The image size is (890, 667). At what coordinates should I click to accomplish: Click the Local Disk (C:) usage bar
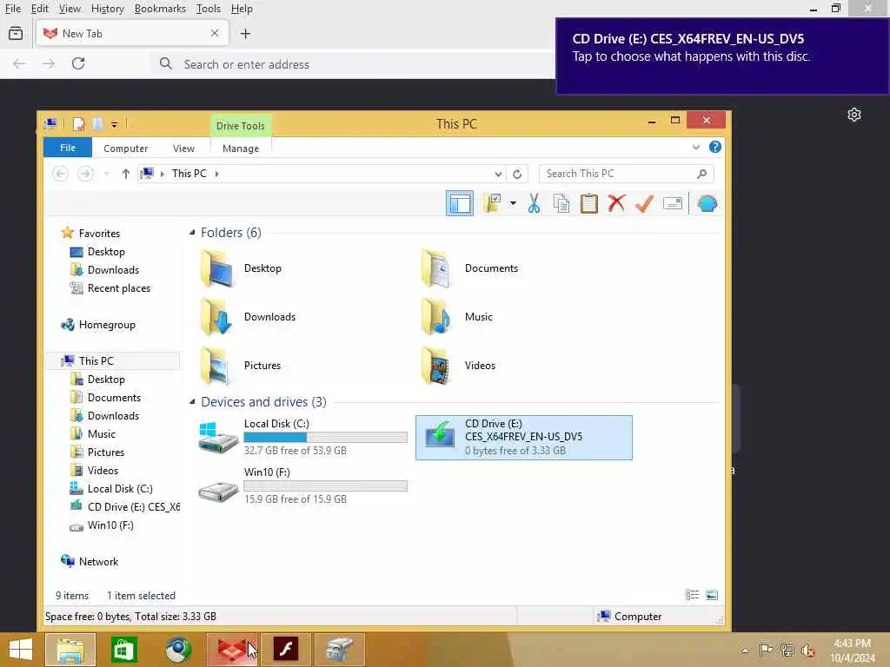(325, 438)
